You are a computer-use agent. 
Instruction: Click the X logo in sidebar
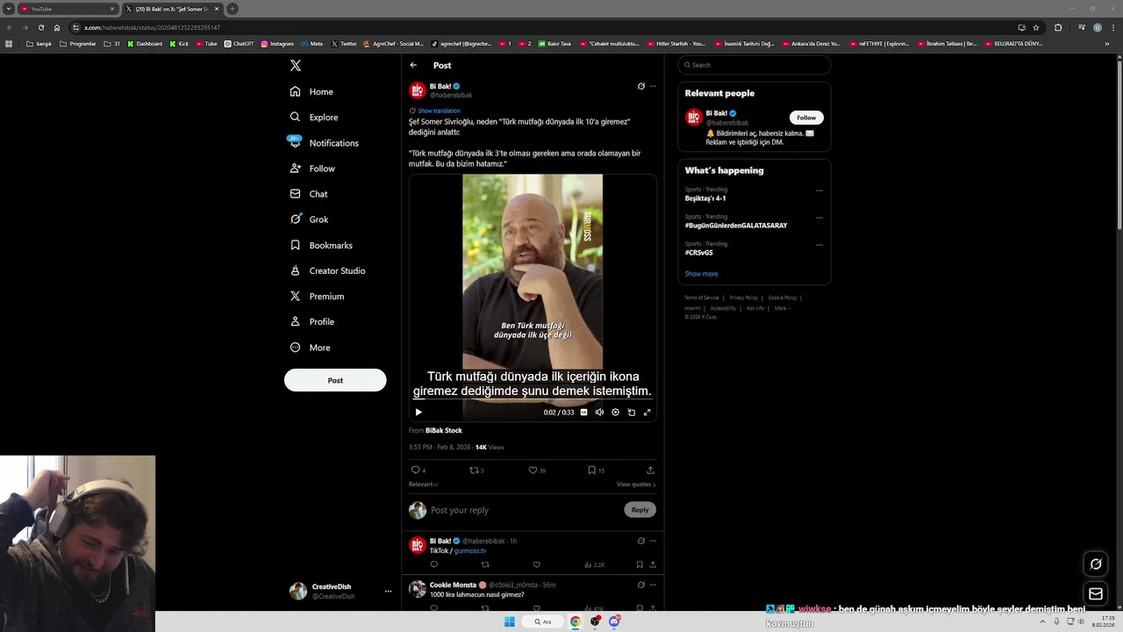coord(296,66)
